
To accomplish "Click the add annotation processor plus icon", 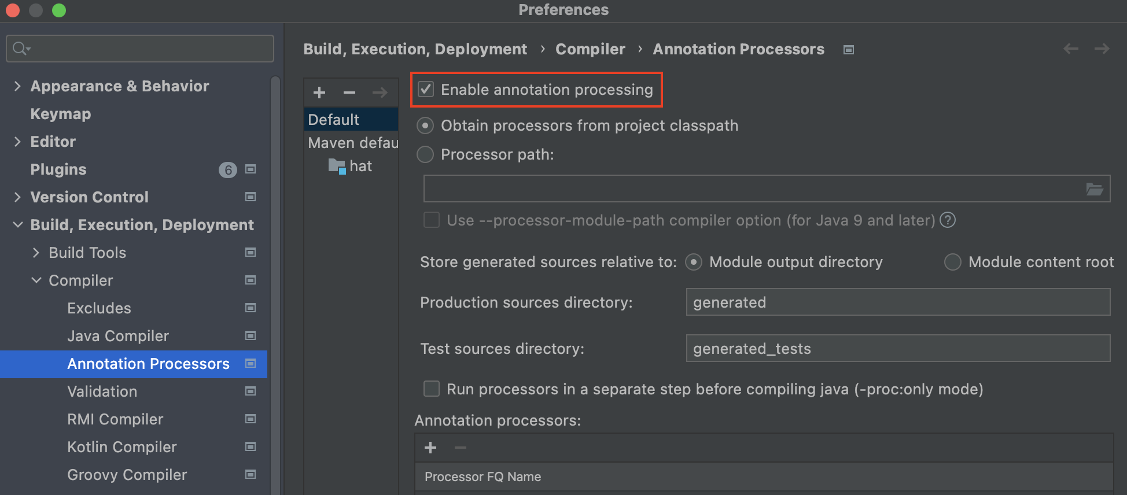I will coord(430,448).
